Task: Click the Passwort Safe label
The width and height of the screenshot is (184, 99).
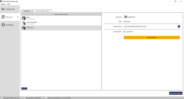Action: [10, 9]
